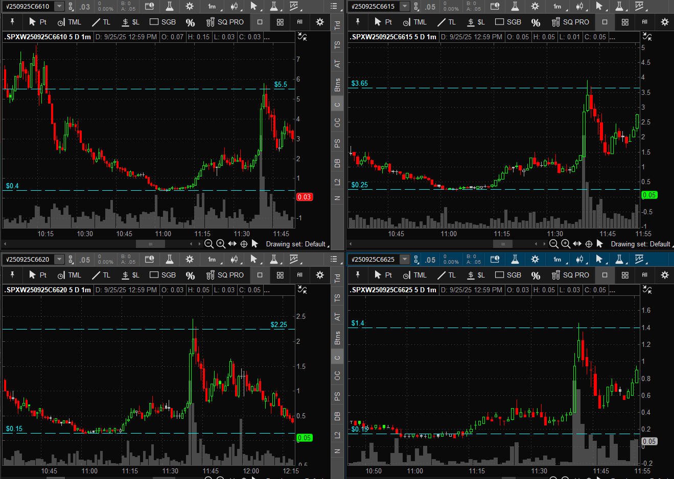Open chart settings gear for C6615 chart
The image size is (674, 479).
click(534, 6)
